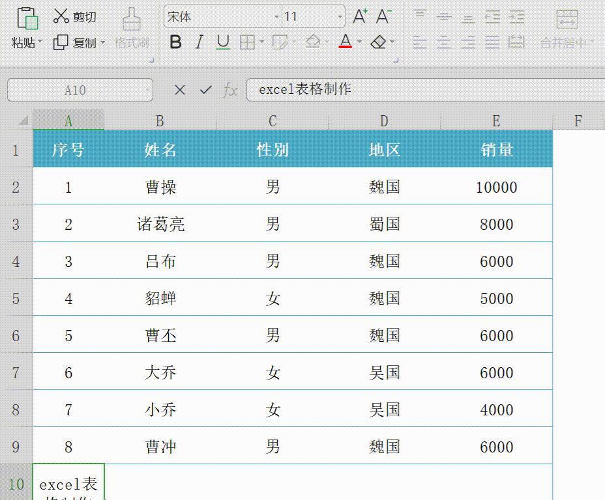Apply underline formatting
This screenshot has height=500, width=605.
tap(222, 42)
